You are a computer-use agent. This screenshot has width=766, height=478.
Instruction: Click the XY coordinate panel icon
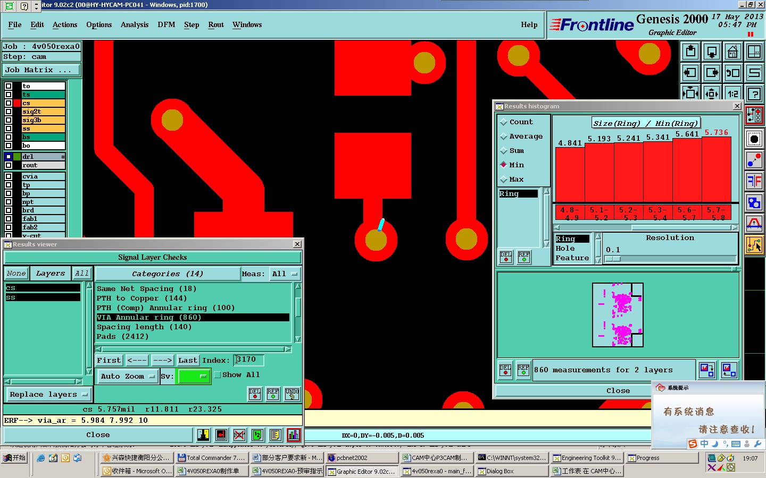754,52
